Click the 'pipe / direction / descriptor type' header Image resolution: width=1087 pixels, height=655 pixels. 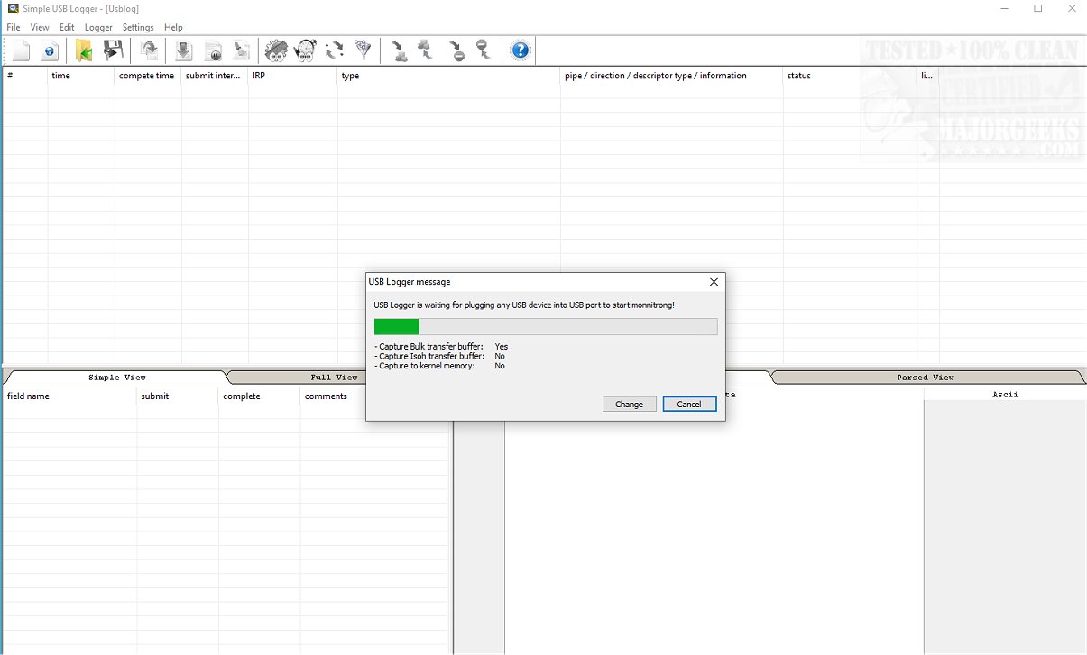point(671,76)
